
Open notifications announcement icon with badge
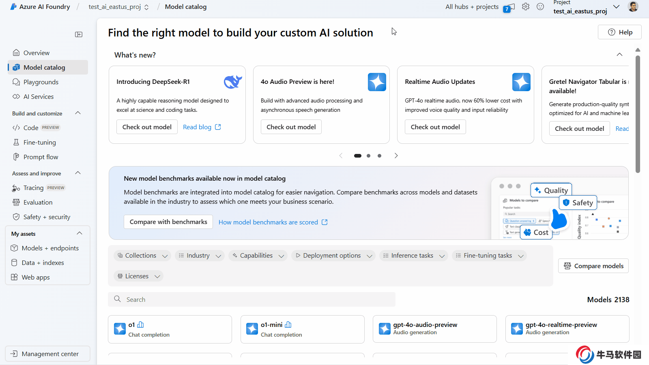click(x=509, y=7)
